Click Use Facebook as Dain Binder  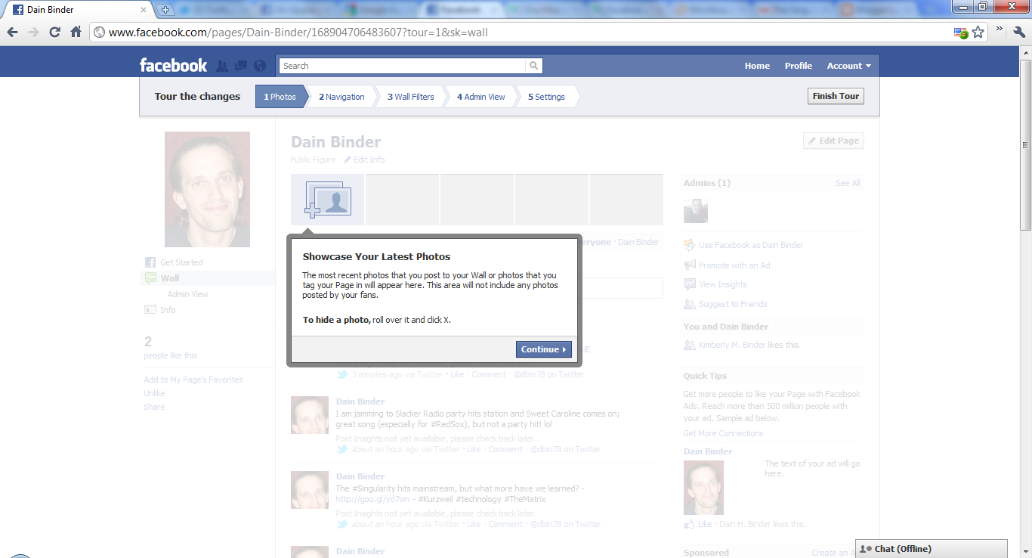[751, 245]
